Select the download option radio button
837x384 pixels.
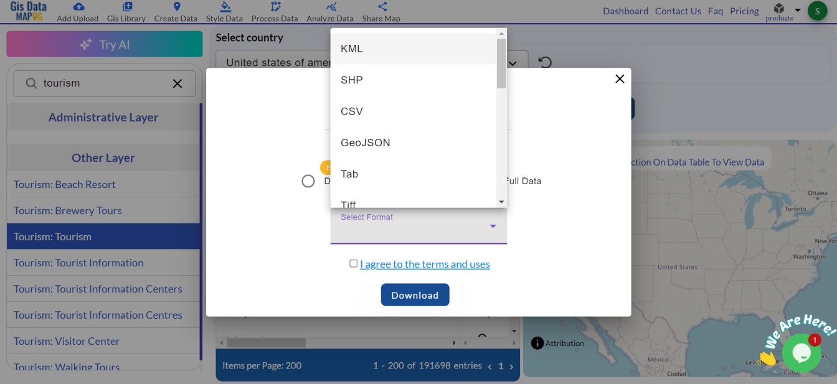click(308, 181)
